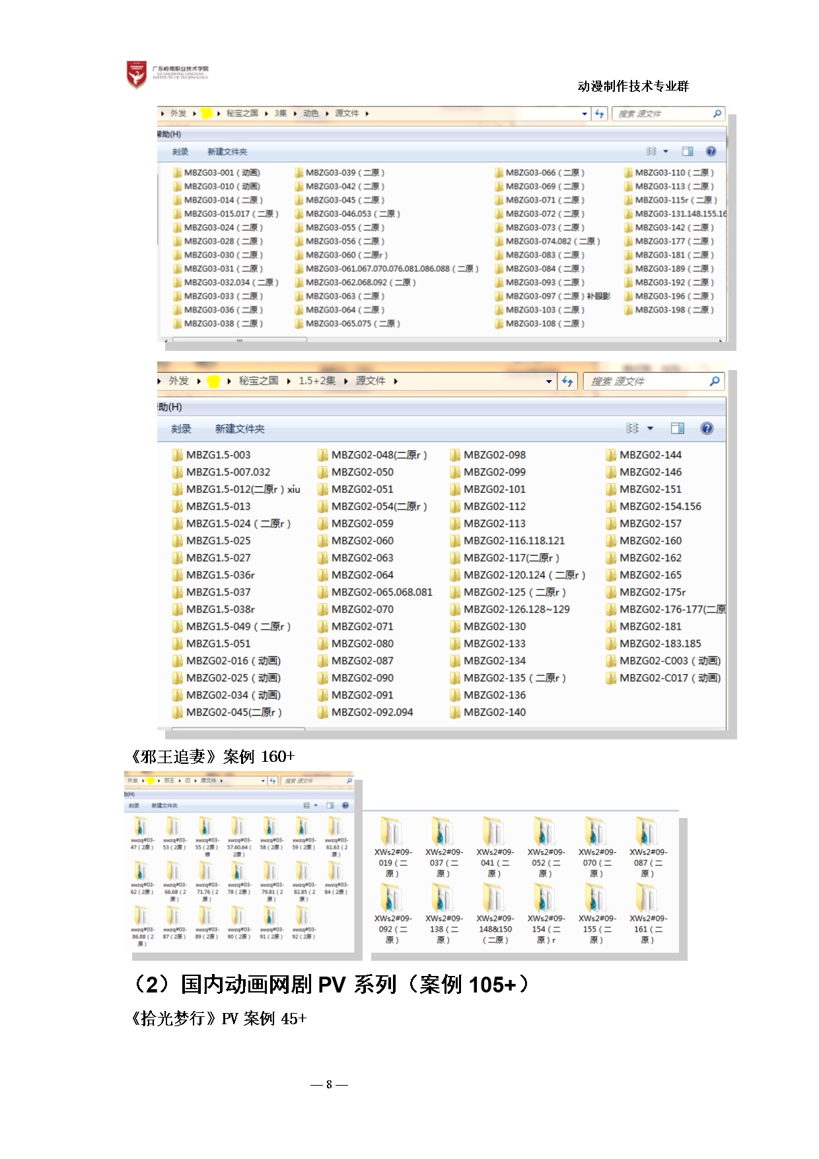Click the search magnifier icon in the 3集 window
The image size is (819, 1159).
717,114
